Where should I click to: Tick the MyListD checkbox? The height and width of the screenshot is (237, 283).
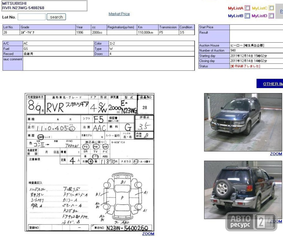(x=271, y=16)
